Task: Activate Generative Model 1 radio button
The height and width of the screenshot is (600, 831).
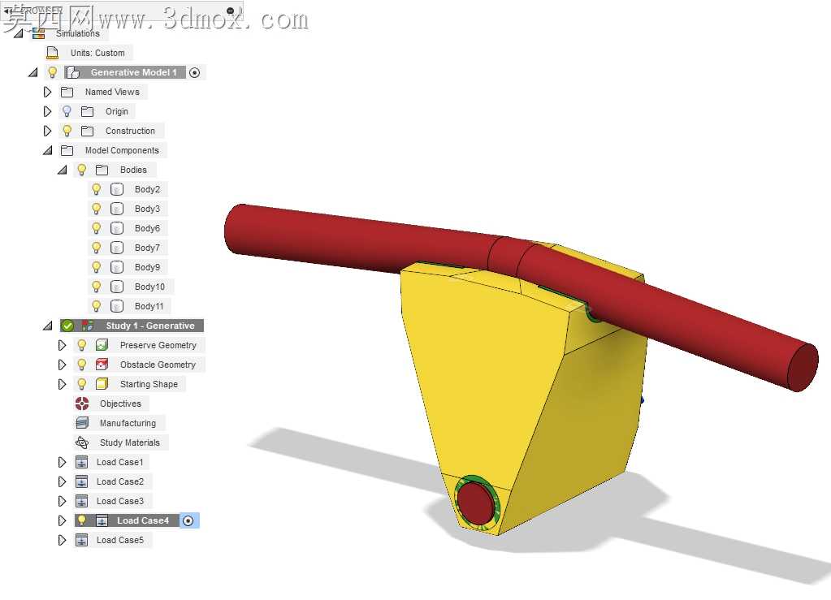Action: pyautogui.click(x=194, y=72)
